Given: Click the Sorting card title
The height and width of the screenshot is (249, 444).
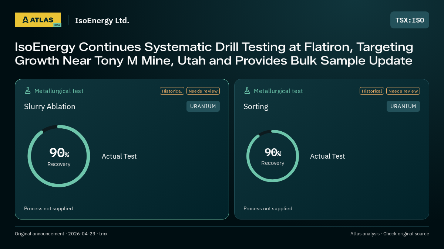Looking at the screenshot, I should point(256,107).
